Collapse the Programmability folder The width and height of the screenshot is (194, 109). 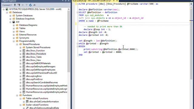pyautogui.click(x=14, y=41)
